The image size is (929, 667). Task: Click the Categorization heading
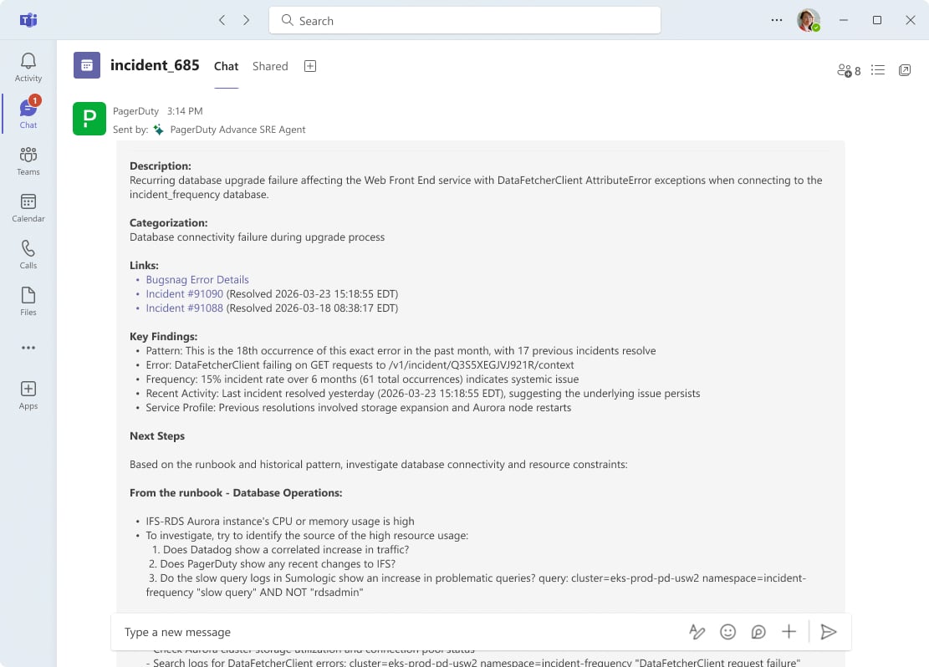pyautogui.click(x=169, y=222)
